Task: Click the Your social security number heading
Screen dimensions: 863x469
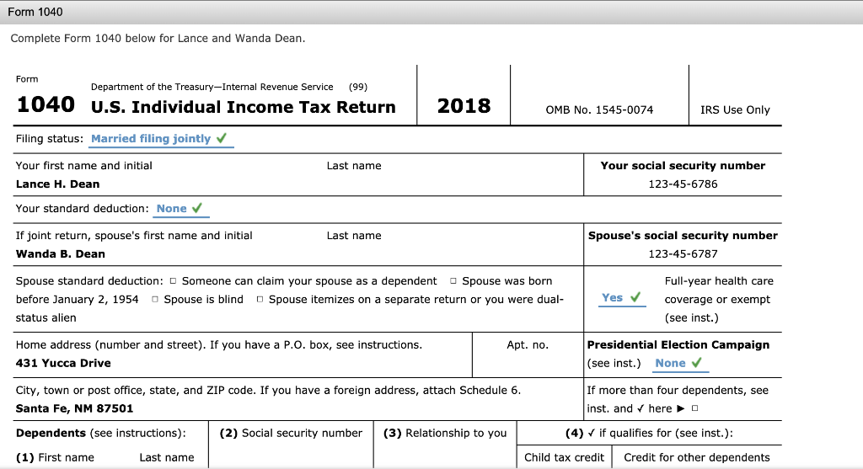Action: [x=683, y=166]
